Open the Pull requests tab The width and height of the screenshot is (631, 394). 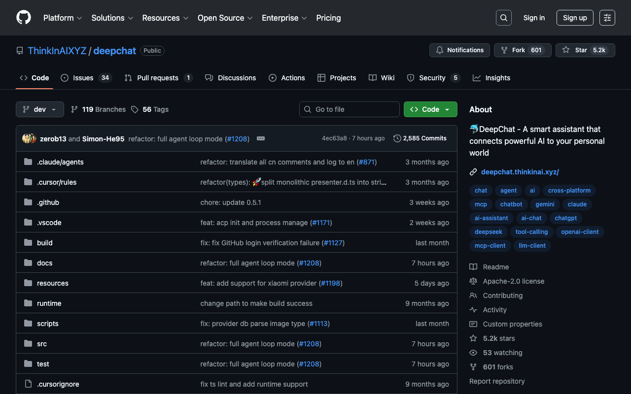point(158,78)
